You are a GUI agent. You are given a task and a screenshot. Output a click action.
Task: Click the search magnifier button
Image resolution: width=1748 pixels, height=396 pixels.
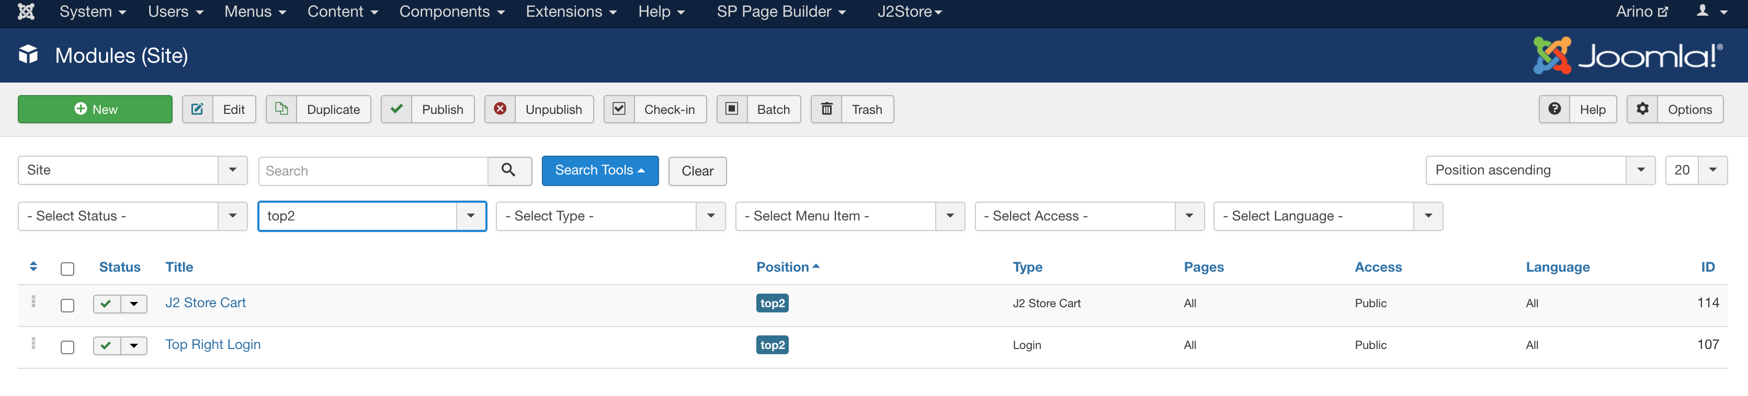click(509, 170)
